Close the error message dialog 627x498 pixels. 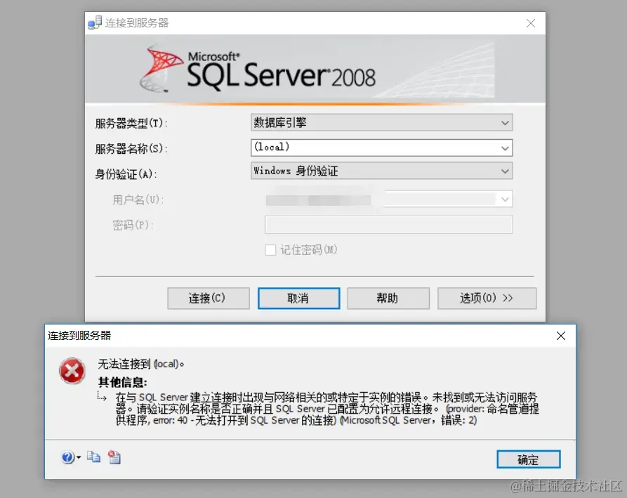coord(561,336)
